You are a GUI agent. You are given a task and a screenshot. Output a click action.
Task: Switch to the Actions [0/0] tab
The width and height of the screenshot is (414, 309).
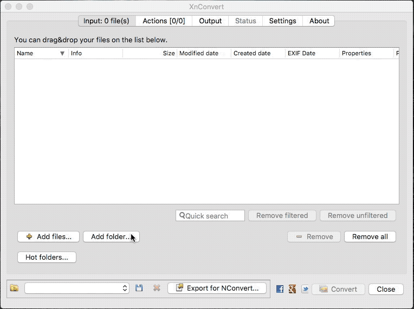coord(164,21)
